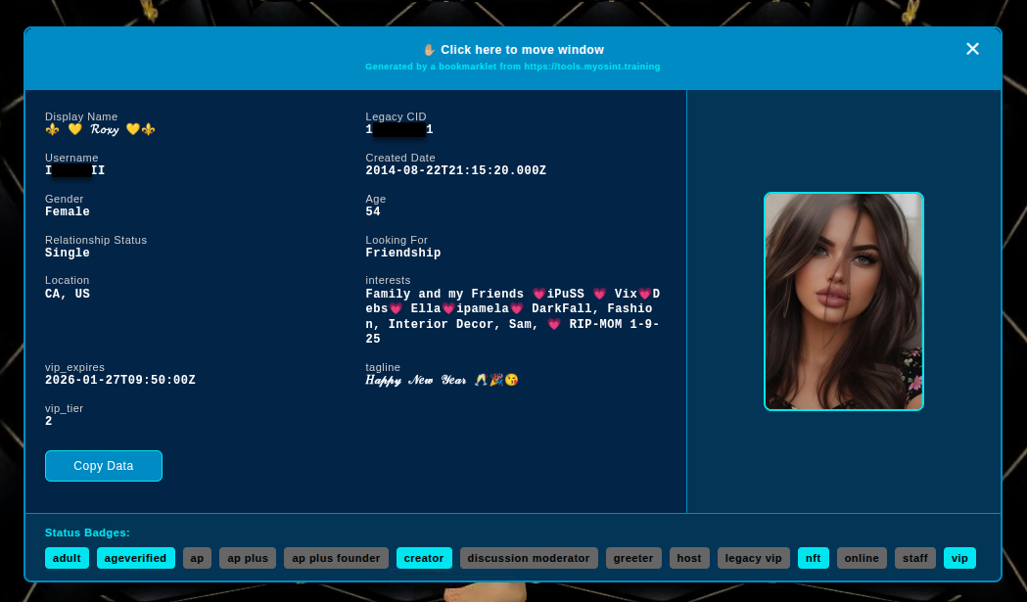The width and height of the screenshot is (1027, 602).
Task: Click the 'greeter' status badge
Action: (x=633, y=558)
